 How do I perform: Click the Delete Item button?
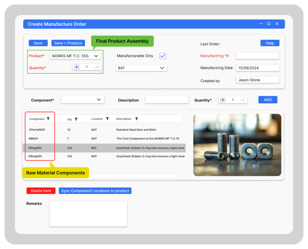pos(41,191)
